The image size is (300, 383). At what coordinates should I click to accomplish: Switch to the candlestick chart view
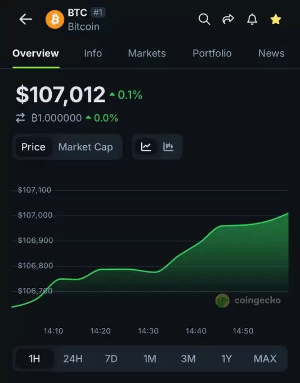point(168,147)
